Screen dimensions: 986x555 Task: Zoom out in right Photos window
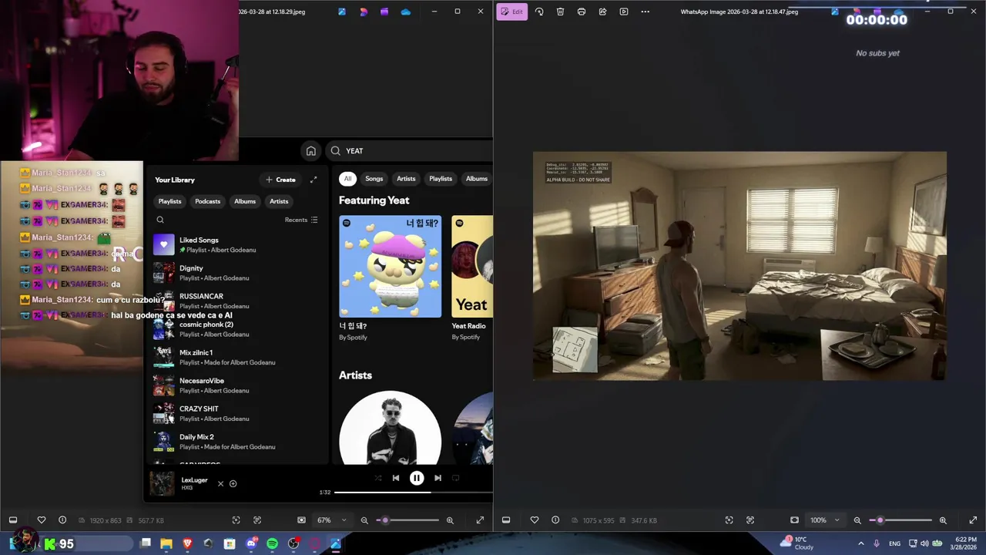tap(857, 520)
